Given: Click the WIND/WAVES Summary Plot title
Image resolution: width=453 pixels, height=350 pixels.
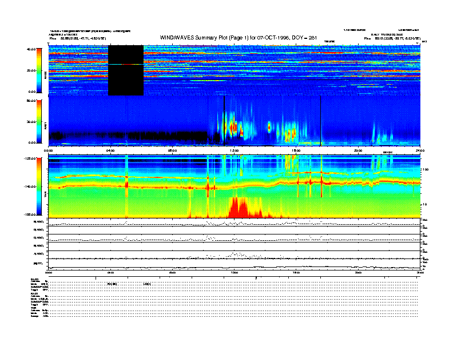Looking at the screenshot, I should coord(239,38).
